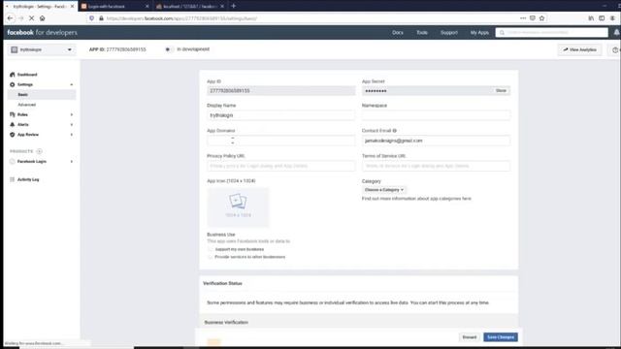This screenshot has width=621, height=349.
Task: Open My Apps in the top navigation
Action: click(479, 32)
